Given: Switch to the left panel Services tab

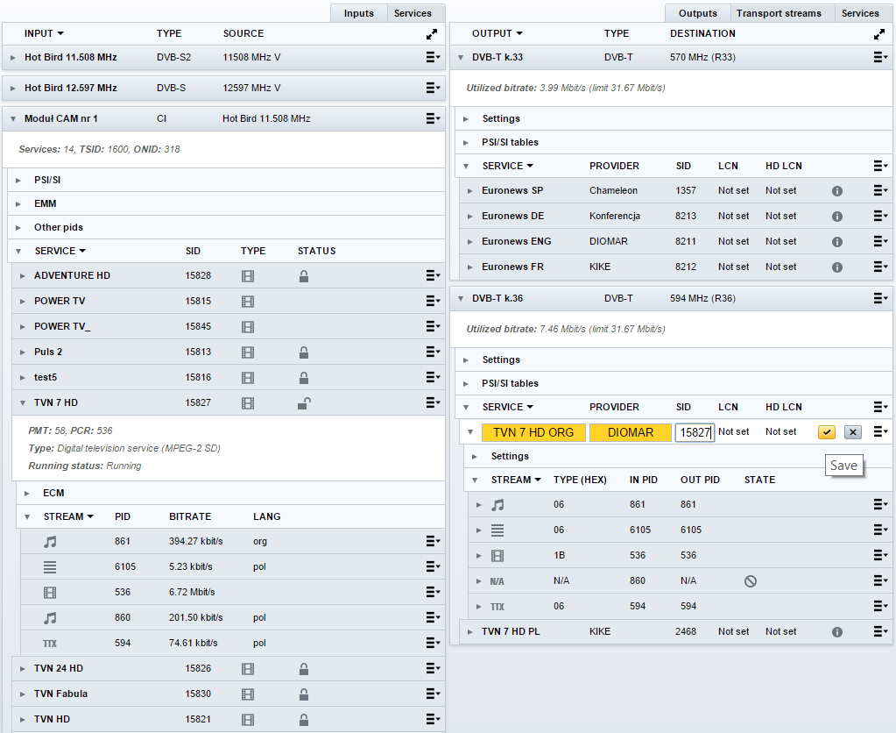Looking at the screenshot, I should pyautogui.click(x=413, y=13).
